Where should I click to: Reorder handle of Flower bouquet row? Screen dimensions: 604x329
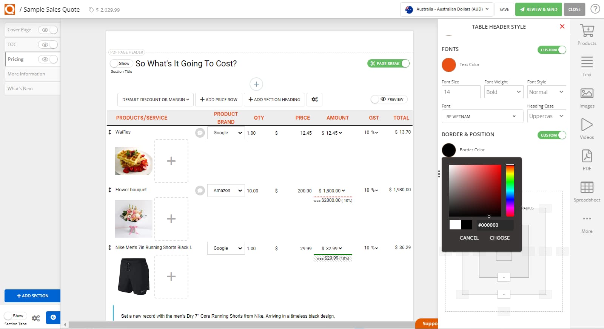pyautogui.click(x=110, y=190)
